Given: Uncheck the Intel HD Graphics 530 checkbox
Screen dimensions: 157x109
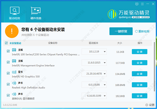Looking at the screenshot, I should coord(8,73).
